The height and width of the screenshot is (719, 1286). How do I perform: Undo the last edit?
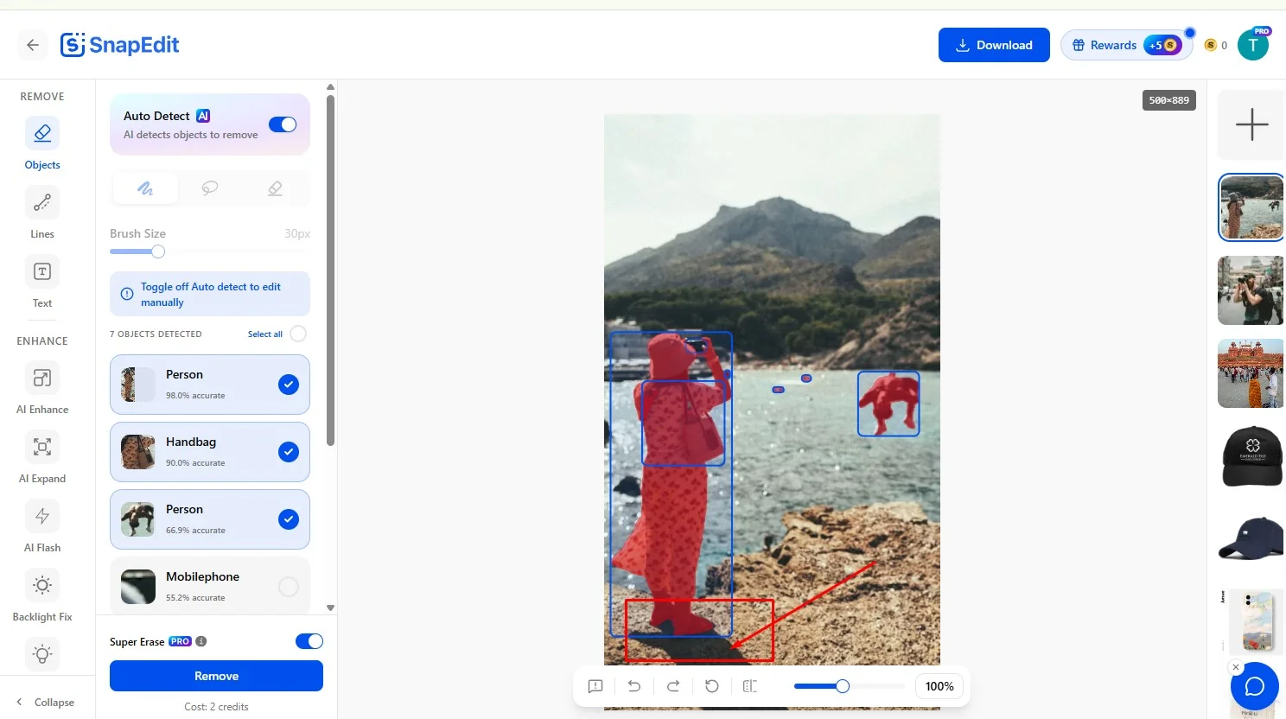(634, 686)
